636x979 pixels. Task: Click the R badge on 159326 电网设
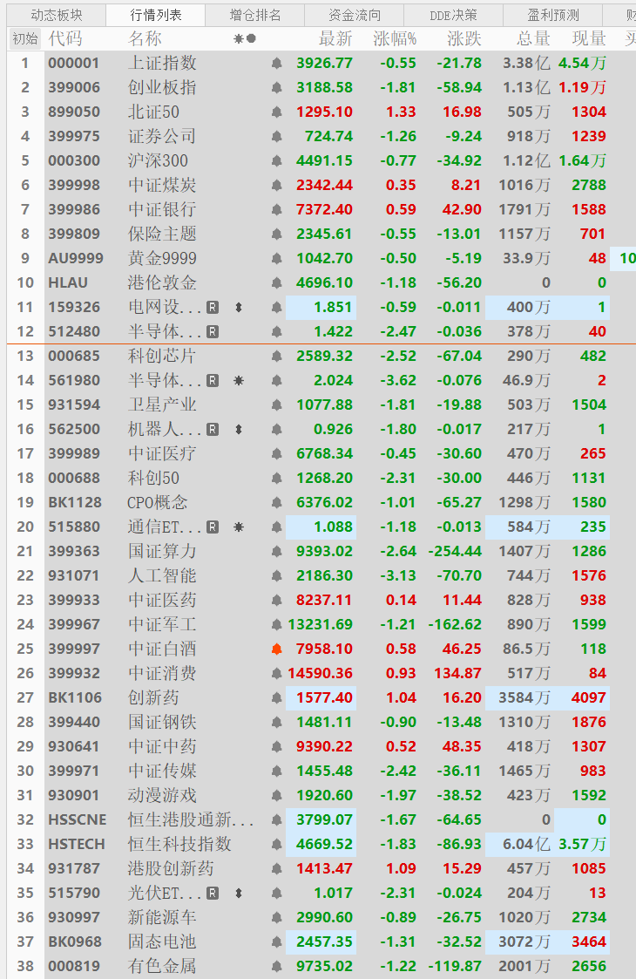213,307
